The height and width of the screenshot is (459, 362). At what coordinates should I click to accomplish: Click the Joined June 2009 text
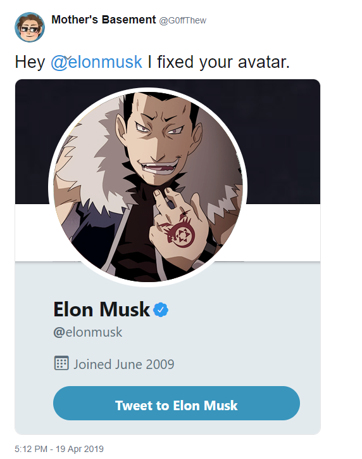point(124,365)
